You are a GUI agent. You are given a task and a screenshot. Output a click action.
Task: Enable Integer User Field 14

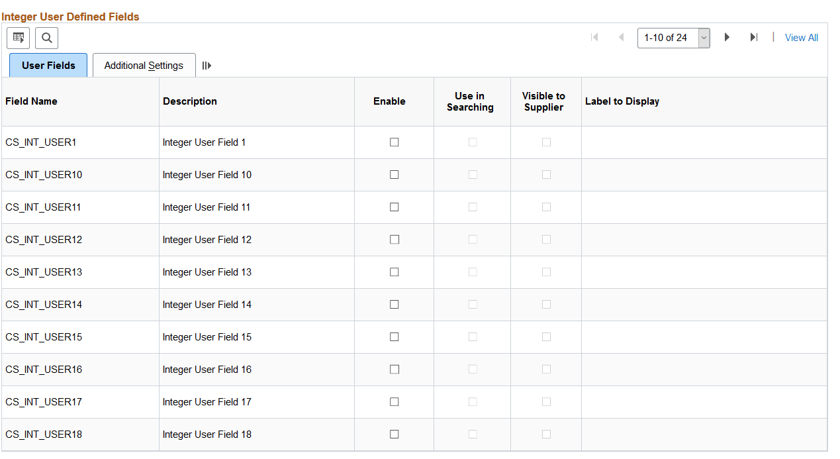394,304
